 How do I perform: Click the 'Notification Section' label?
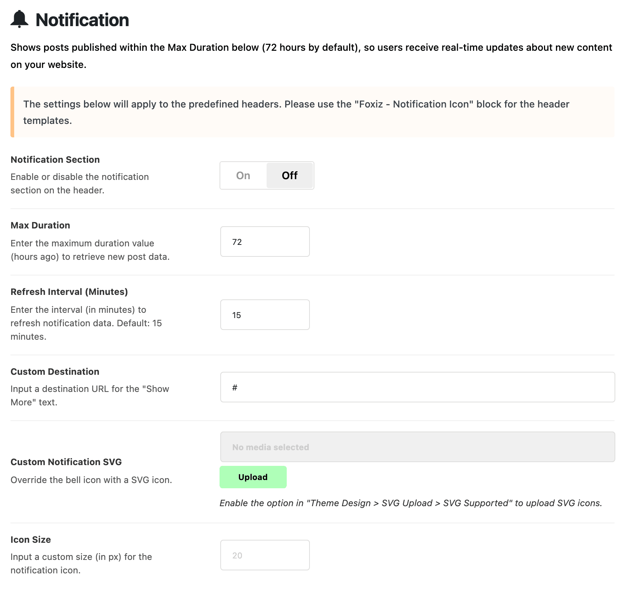55,159
